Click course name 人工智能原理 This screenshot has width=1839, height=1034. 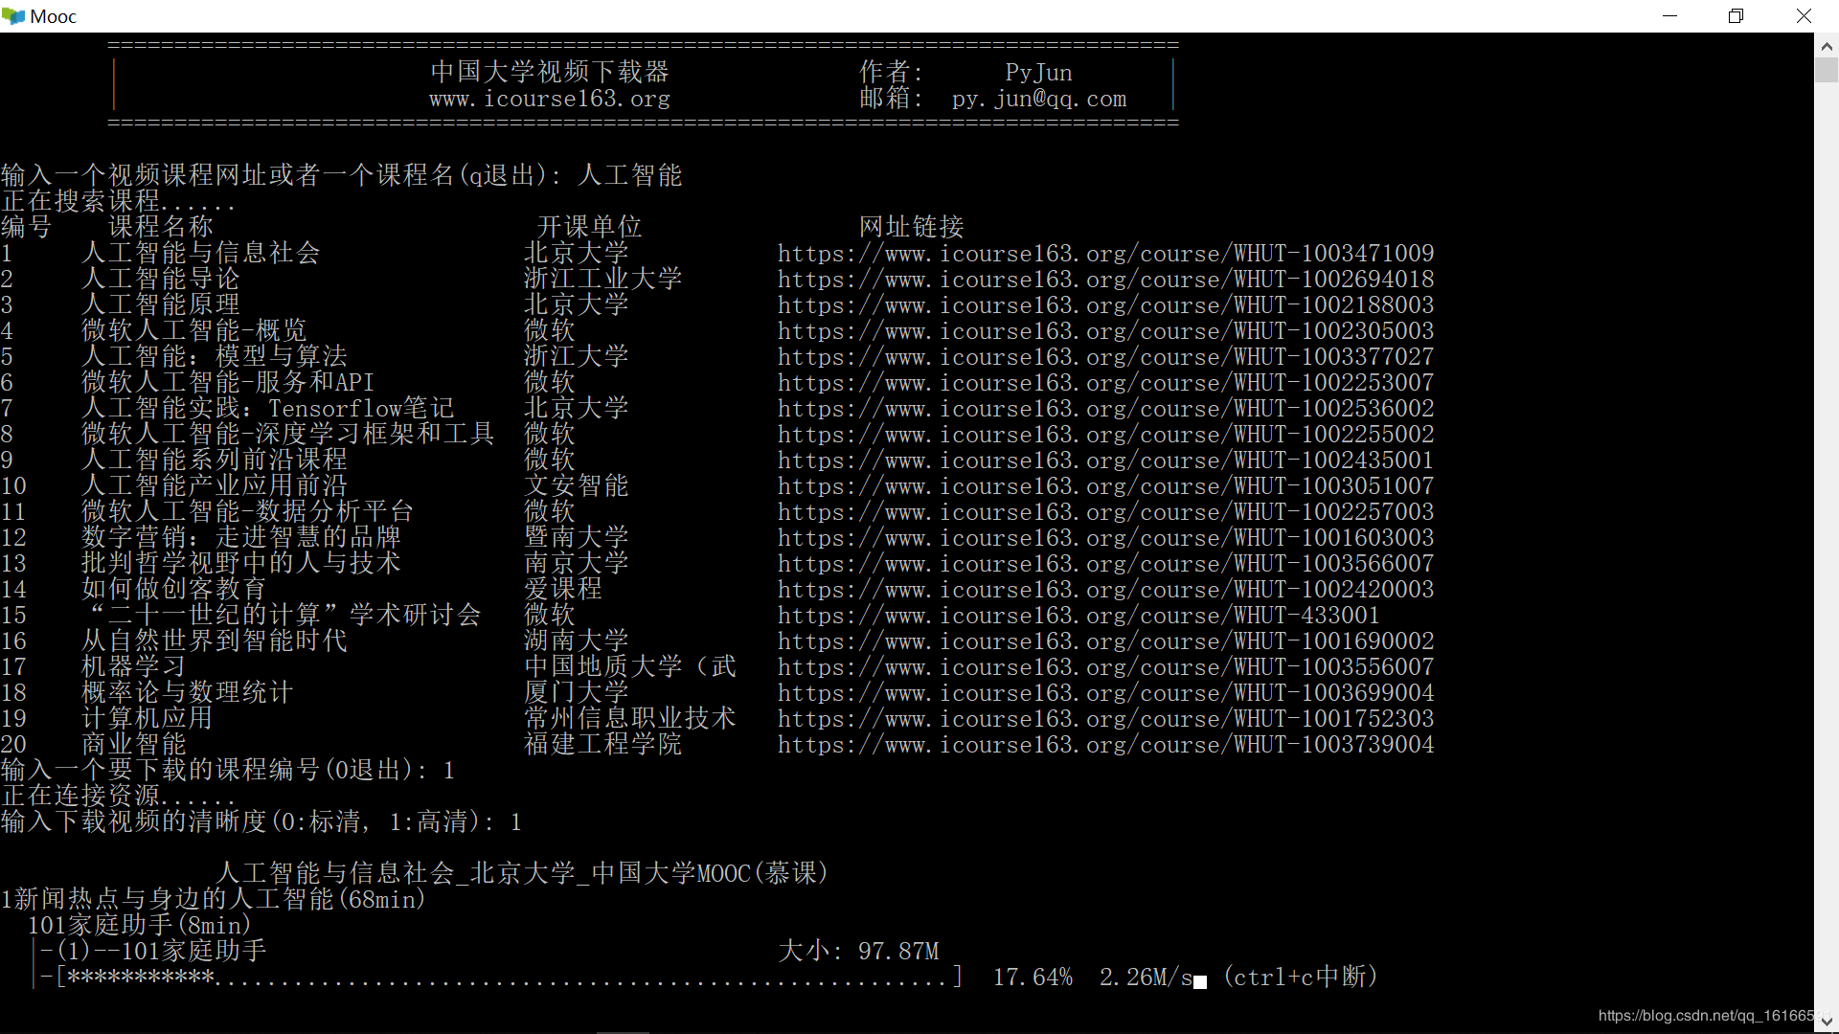(161, 304)
